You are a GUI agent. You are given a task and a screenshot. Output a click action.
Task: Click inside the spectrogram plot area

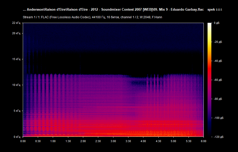[x=113, y=80]
